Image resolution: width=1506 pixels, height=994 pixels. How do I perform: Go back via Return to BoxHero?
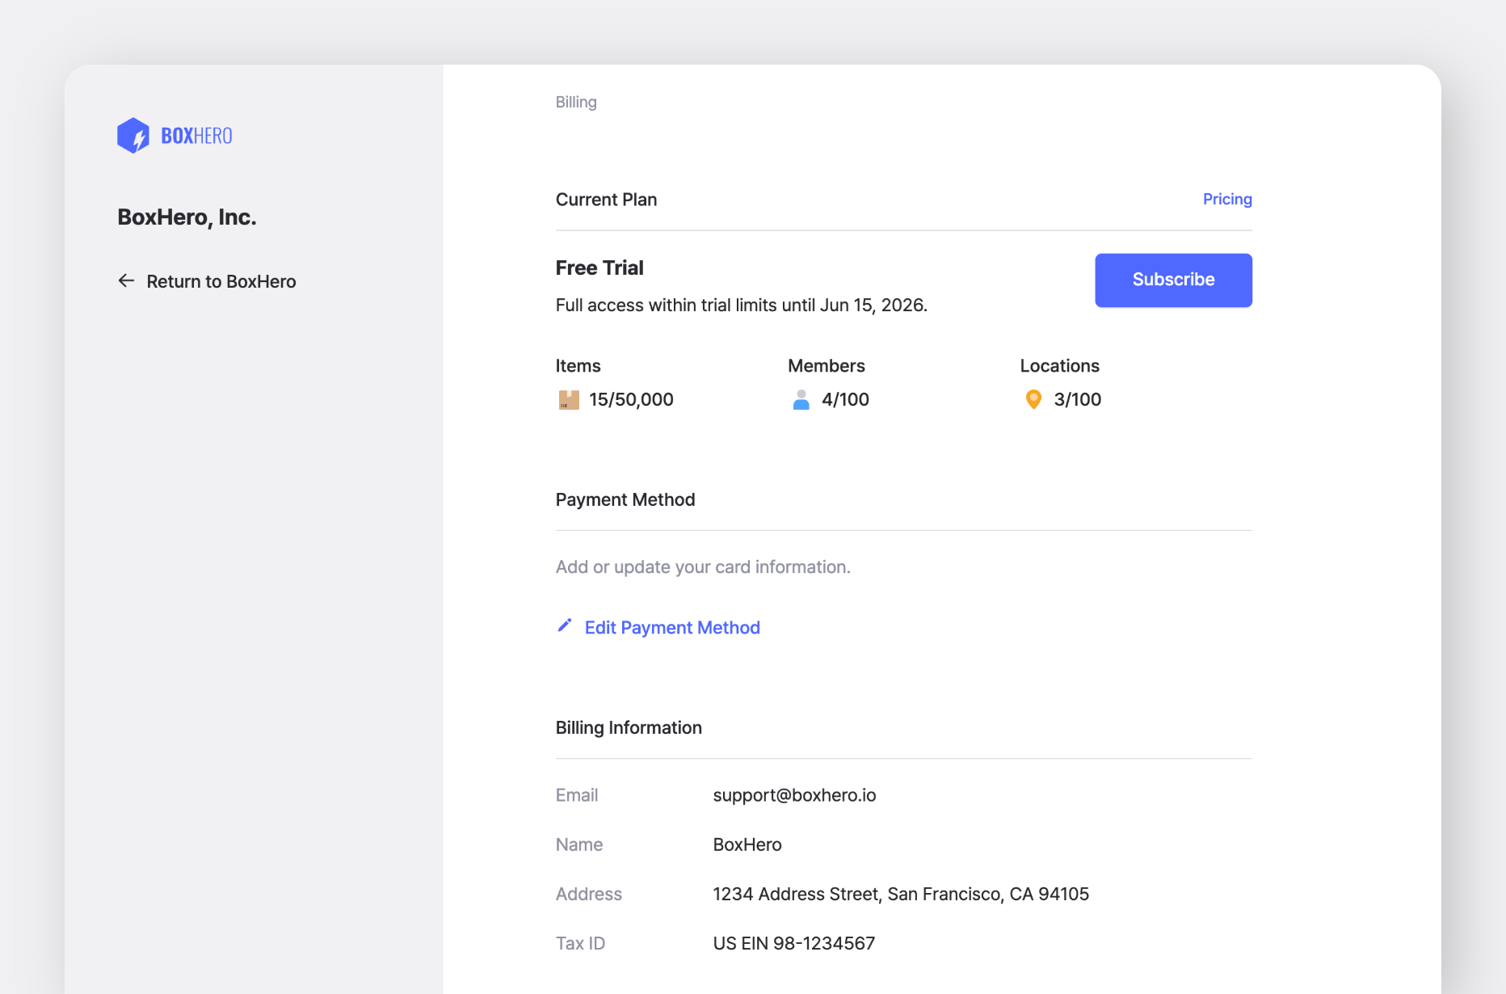coord(221,281)
